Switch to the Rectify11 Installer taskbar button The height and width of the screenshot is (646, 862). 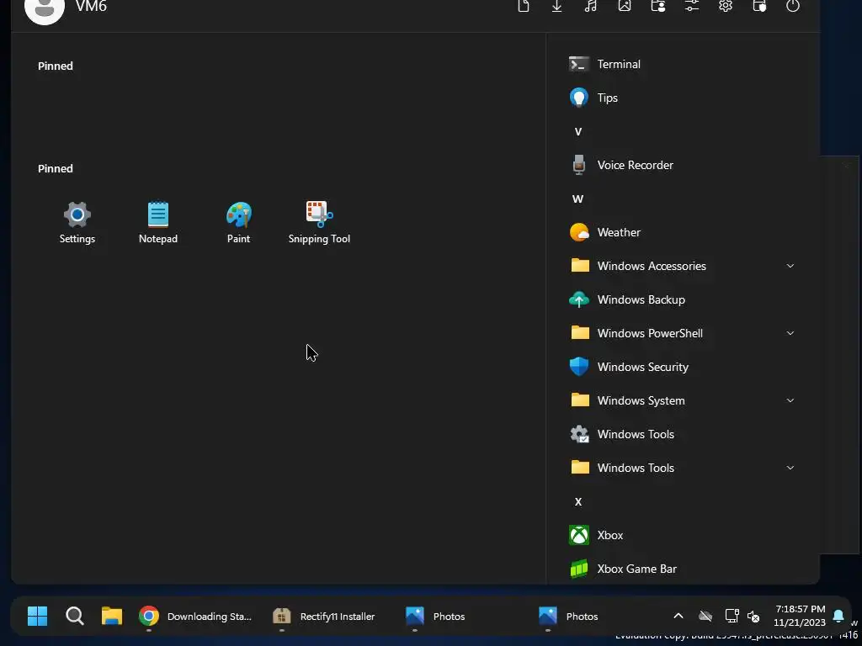click(x=324, y=617)
